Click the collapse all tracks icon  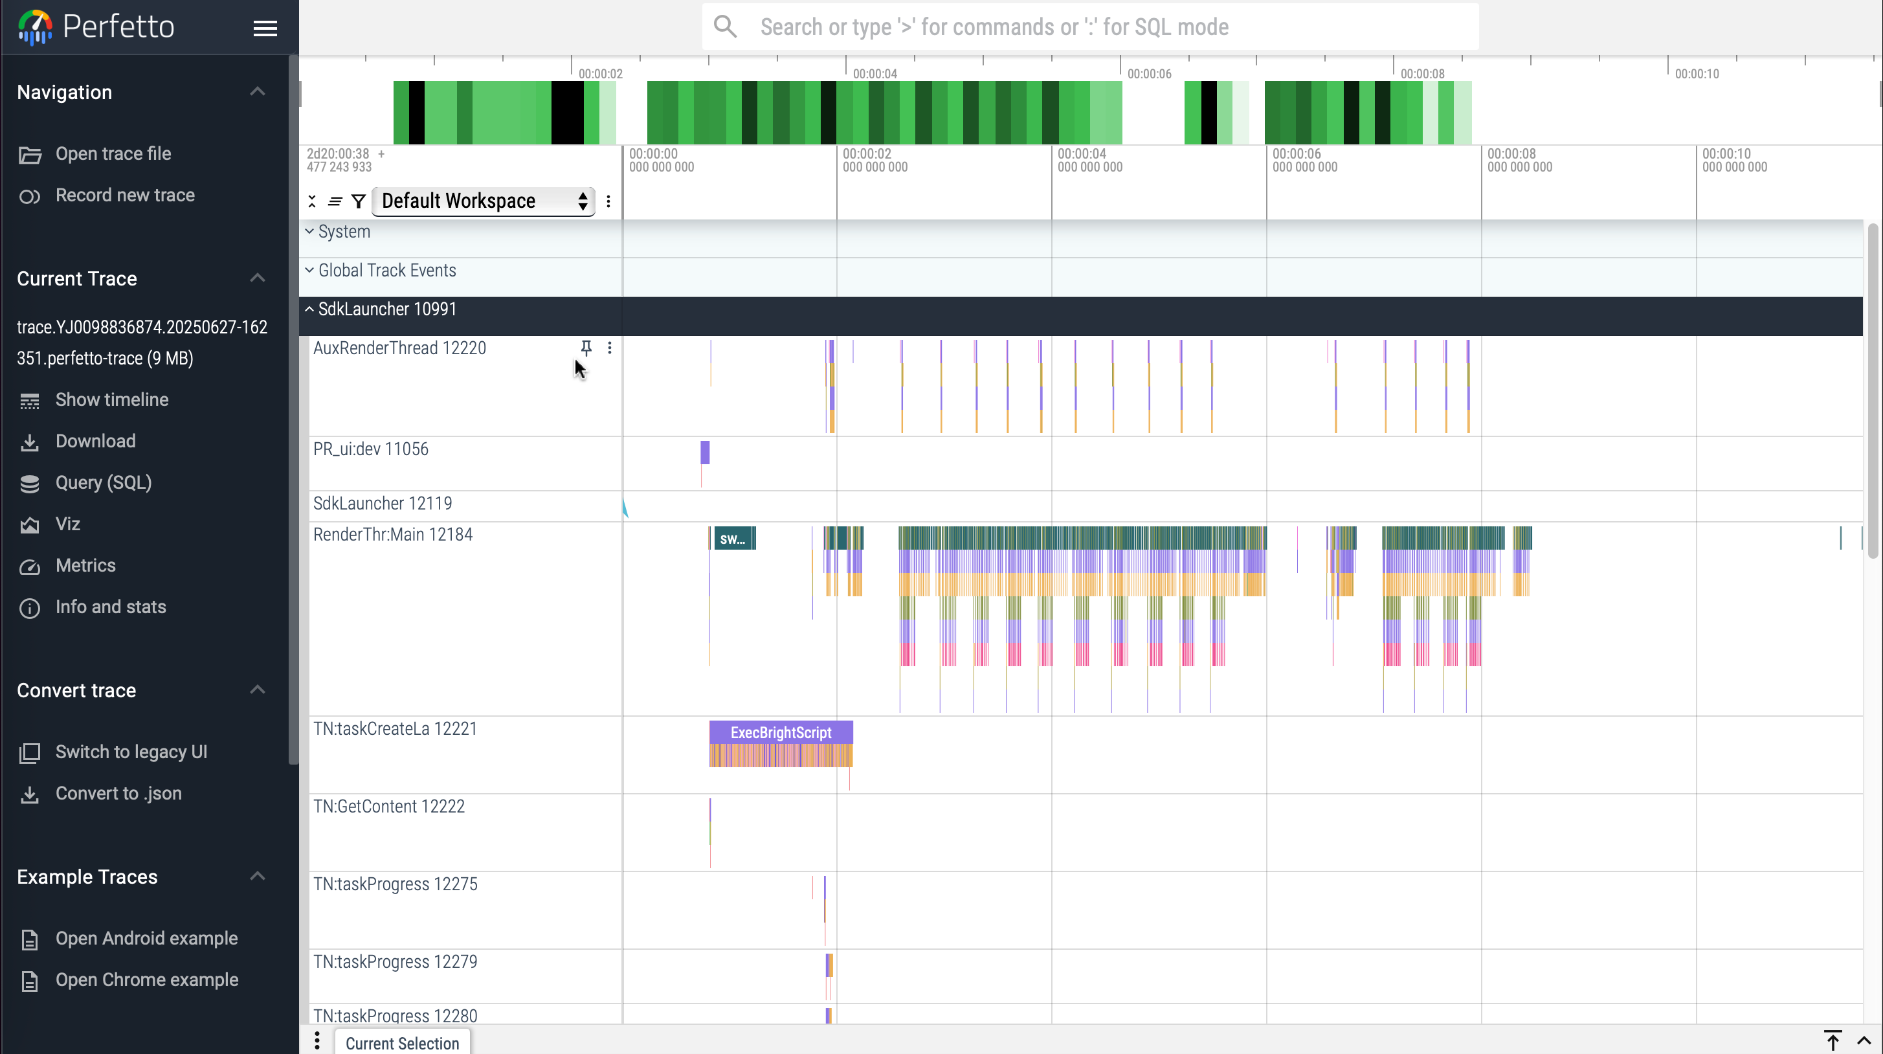[x=312, y=201]
